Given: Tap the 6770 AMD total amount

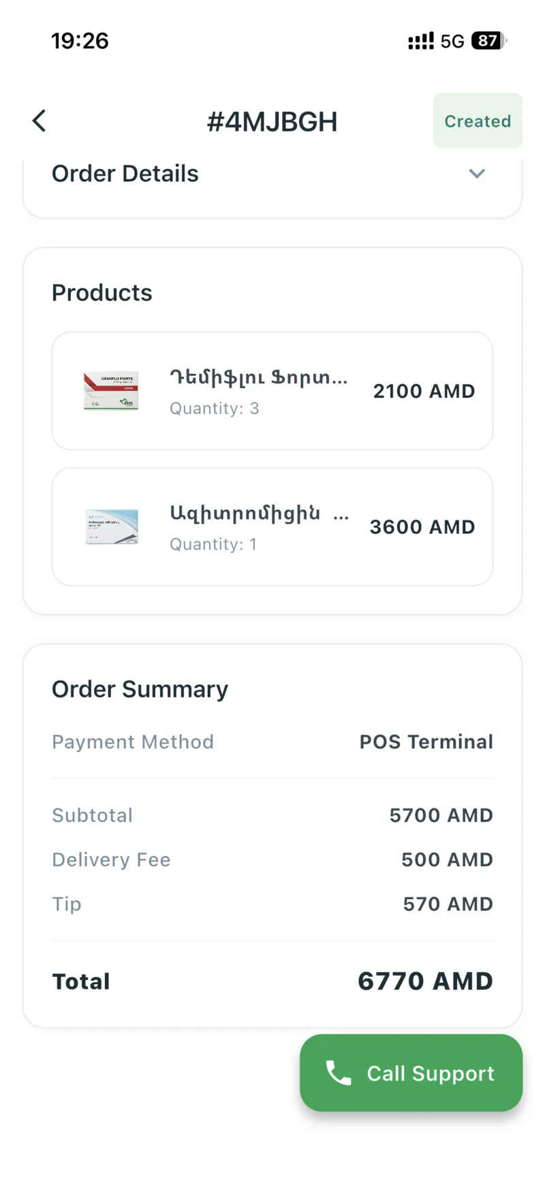Looking at the screenshot, I should tap(425, 981).
